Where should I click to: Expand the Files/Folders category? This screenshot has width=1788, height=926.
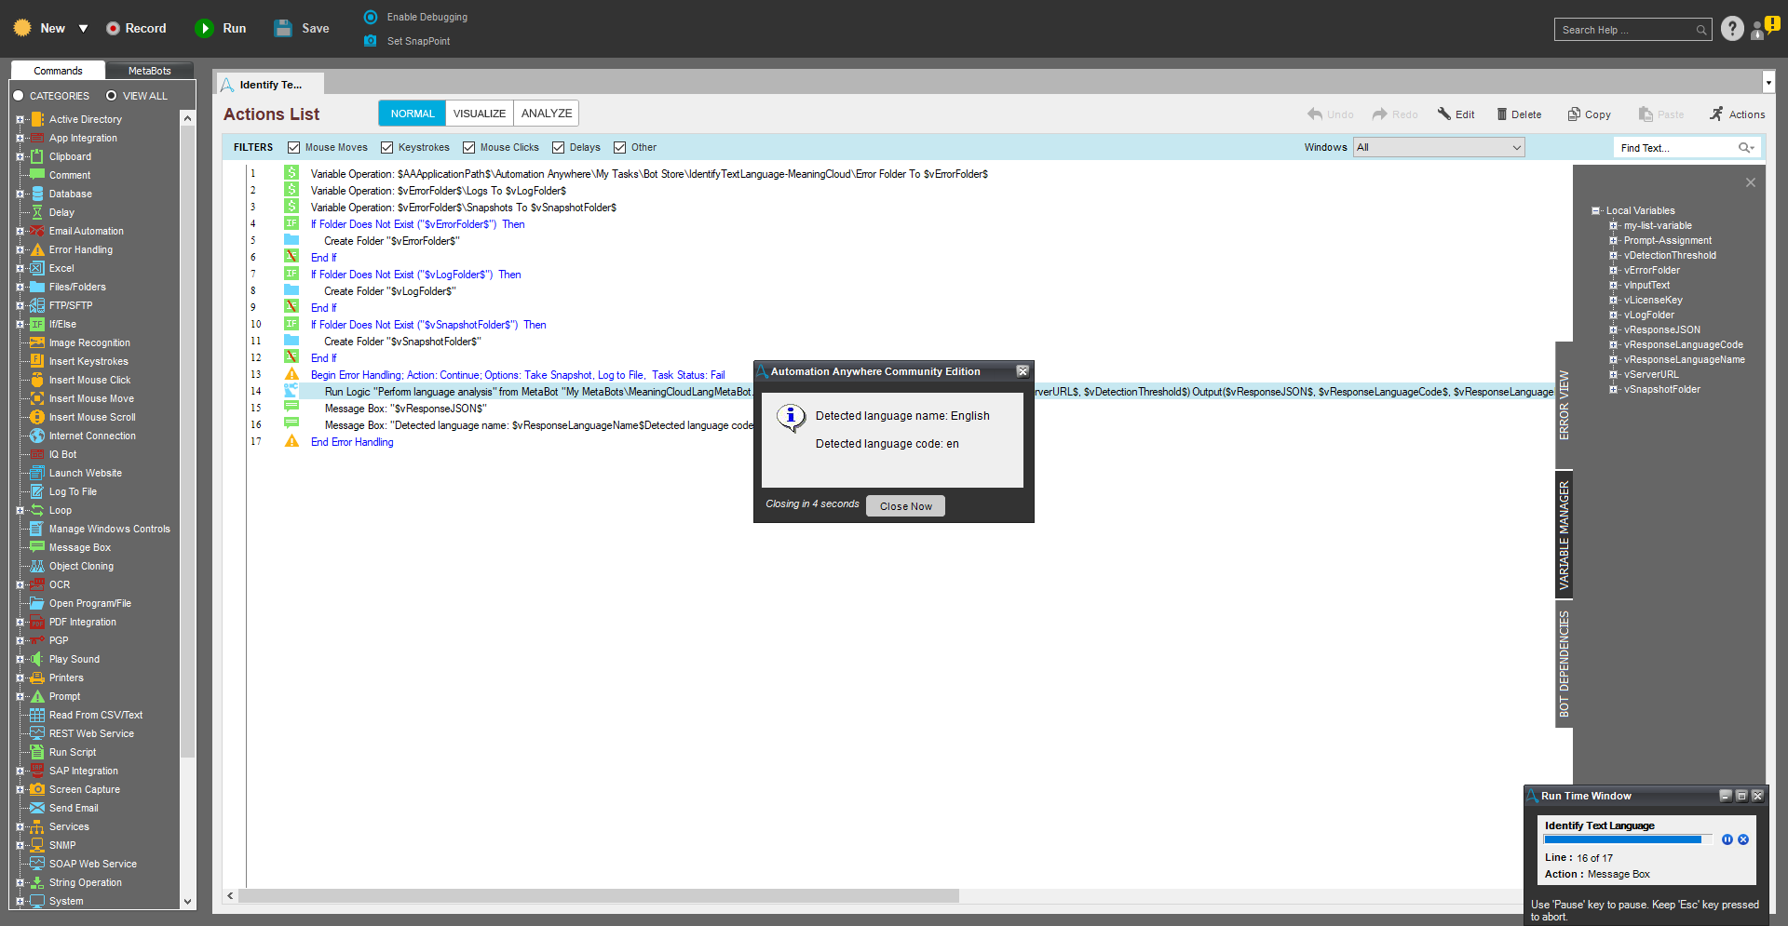(20, 287)
